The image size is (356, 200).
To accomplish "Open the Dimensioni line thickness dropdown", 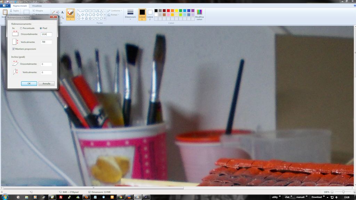I will 130,15.
